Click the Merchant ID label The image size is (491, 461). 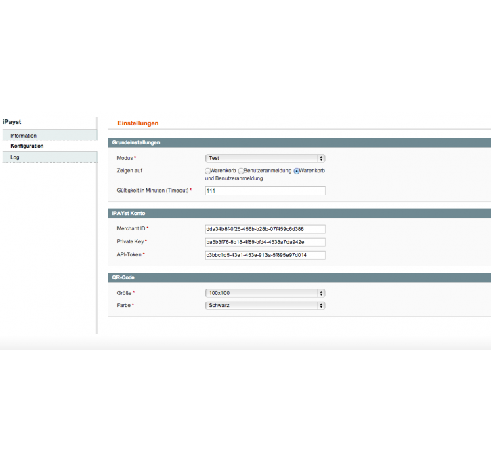click(131, 228)
